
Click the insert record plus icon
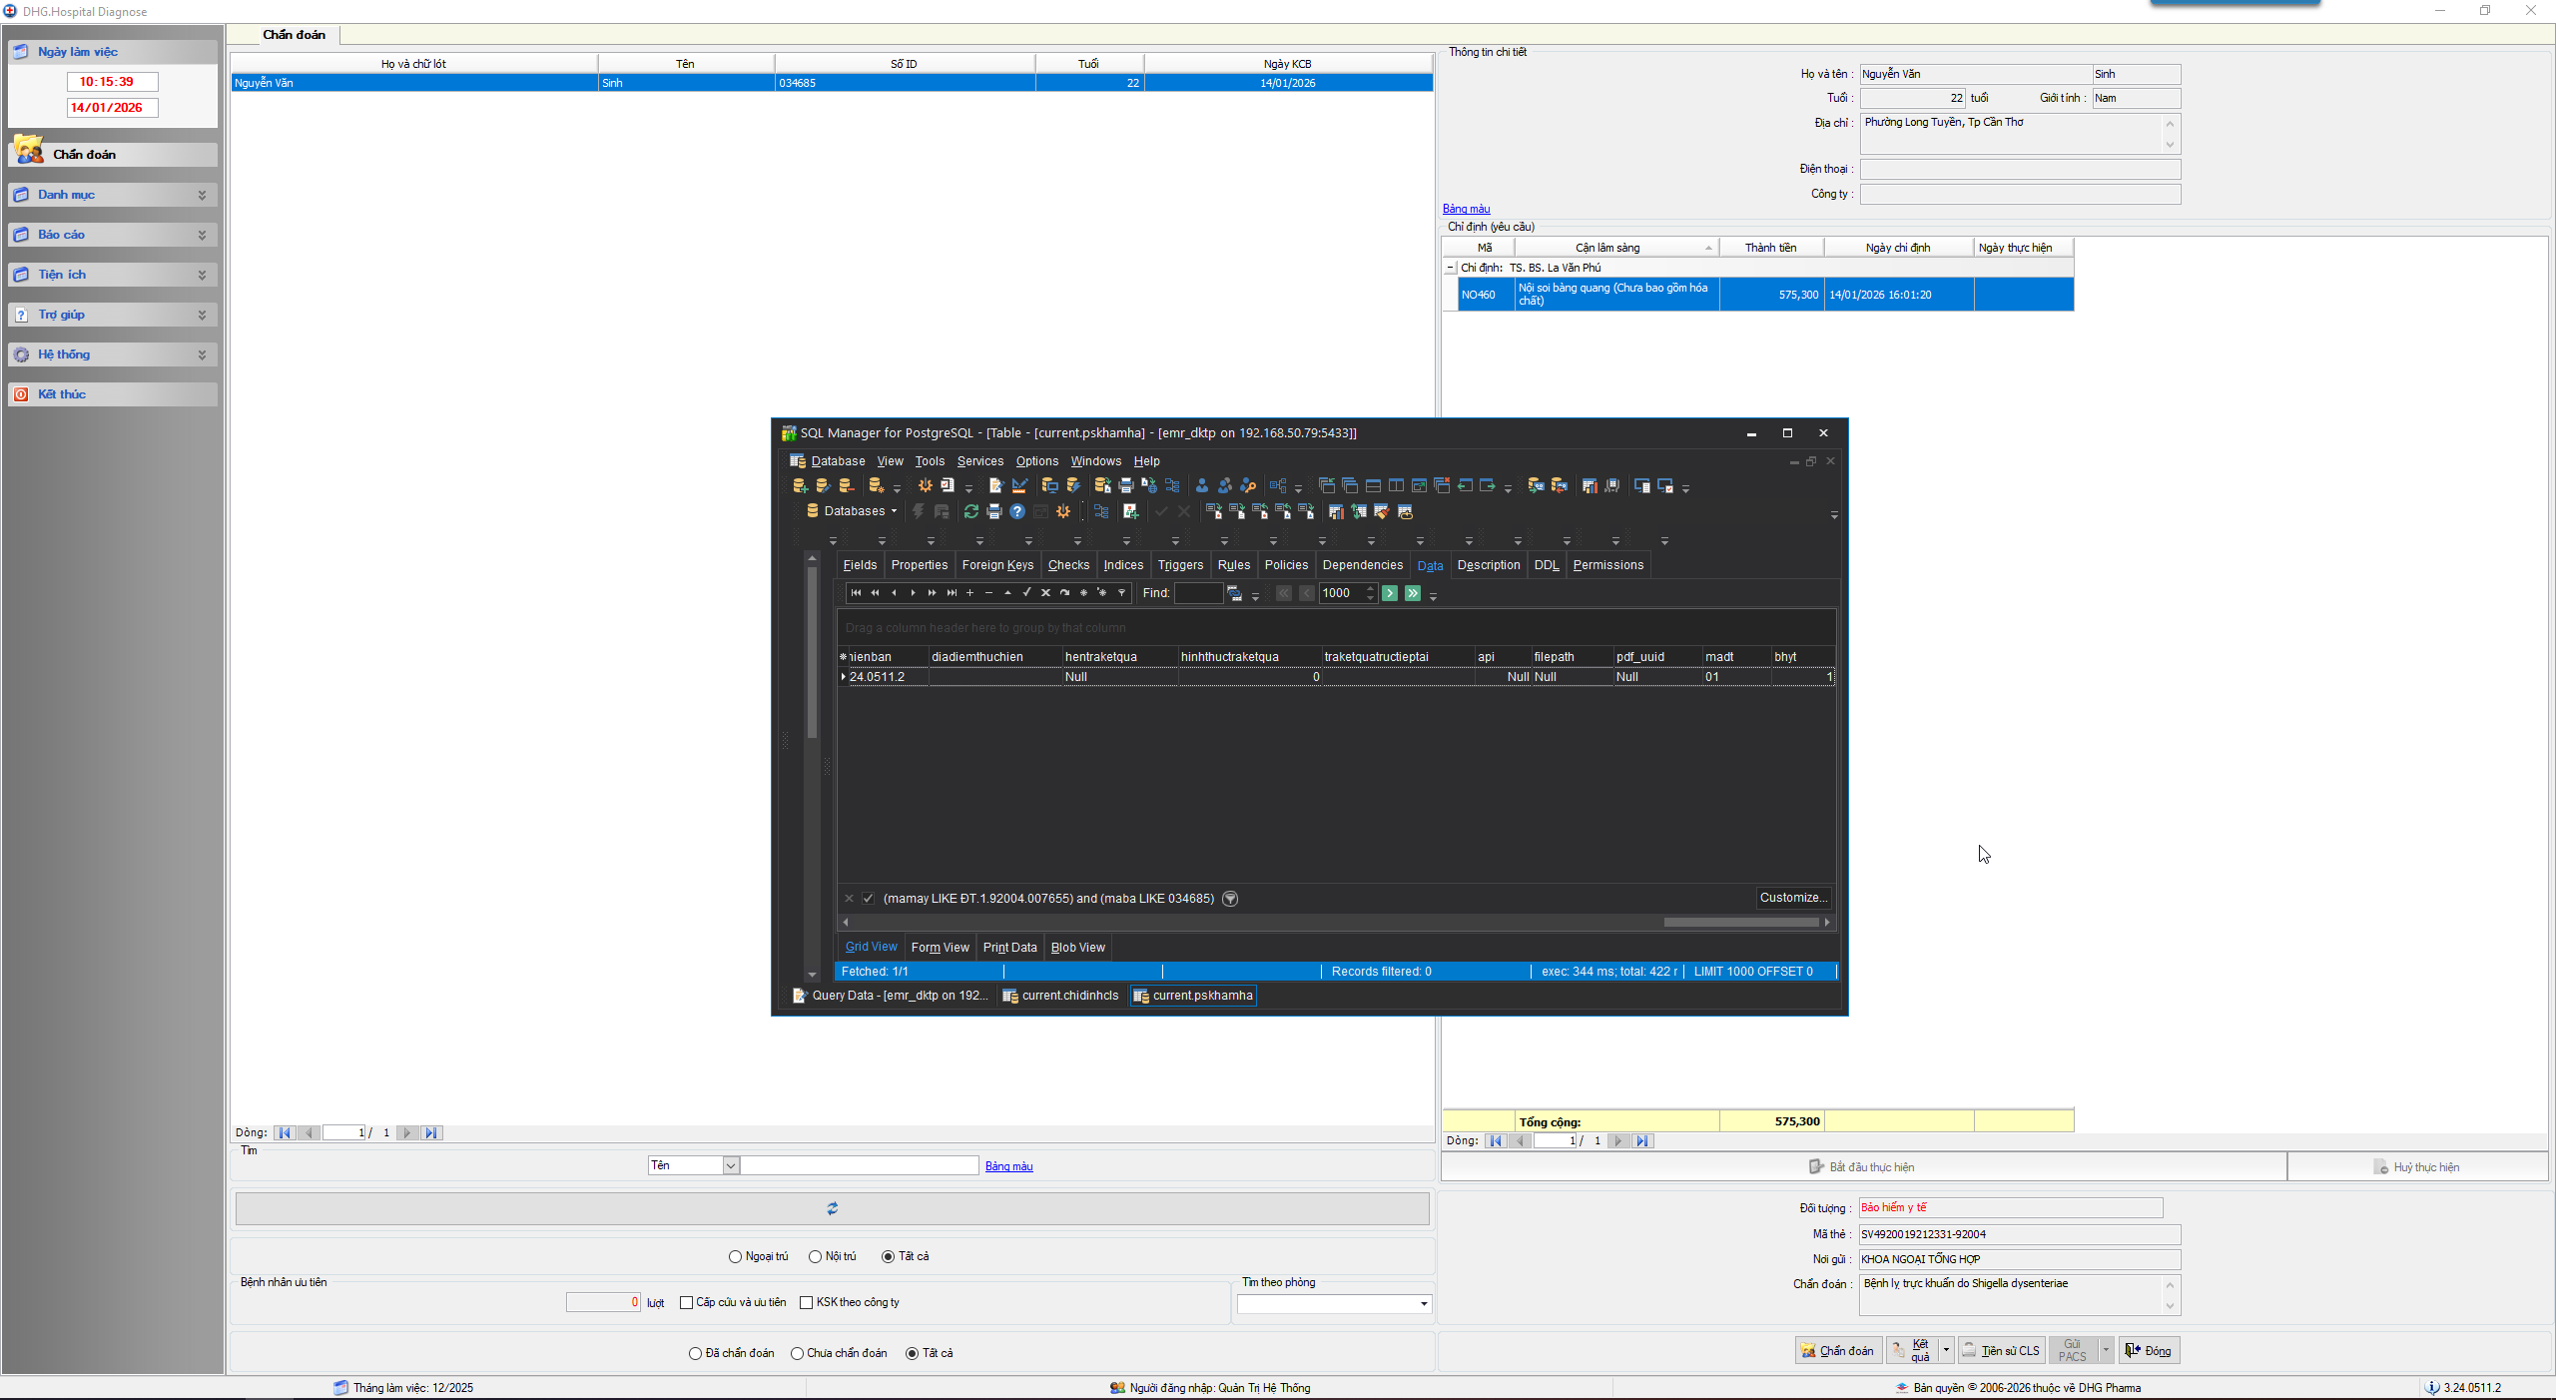pyautogui.click(x=969, y=593)
